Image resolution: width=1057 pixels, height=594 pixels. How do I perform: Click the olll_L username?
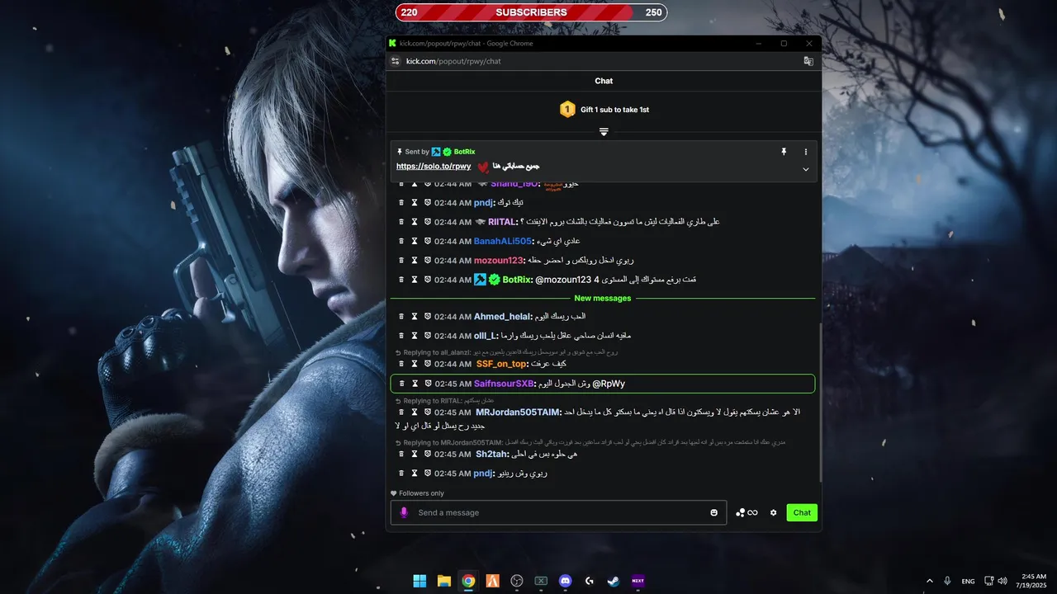[486, 336]
